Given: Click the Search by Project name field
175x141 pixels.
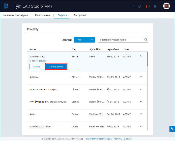Looking at the screenshot, I should pyautogui.click(x=121, y=40).
